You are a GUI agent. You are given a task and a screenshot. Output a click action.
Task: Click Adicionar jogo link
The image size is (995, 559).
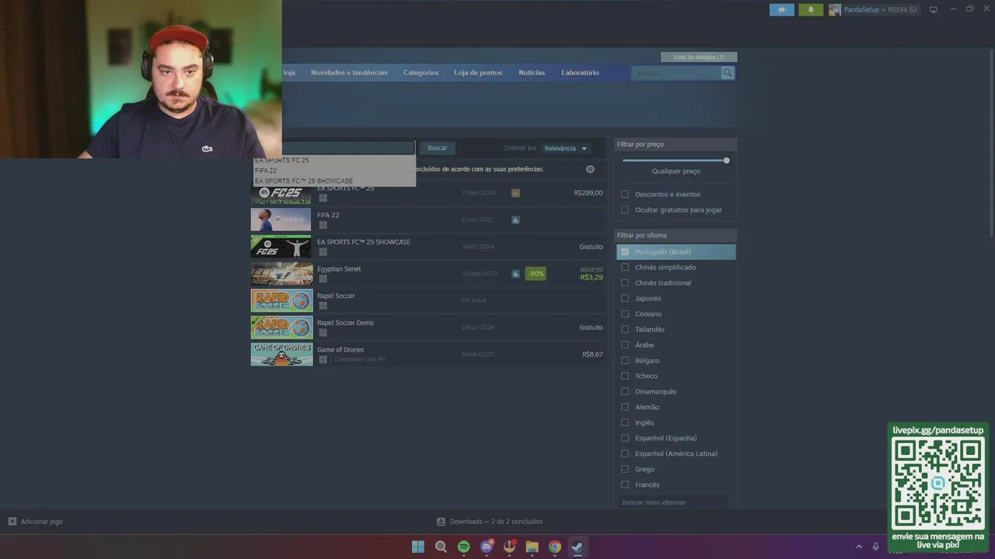pos(41,522)
